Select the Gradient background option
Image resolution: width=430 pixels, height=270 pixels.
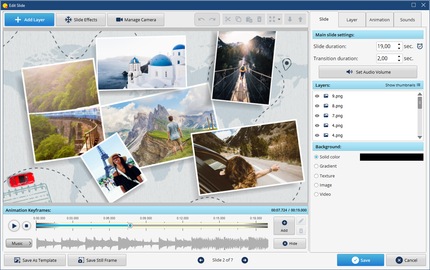316,166
